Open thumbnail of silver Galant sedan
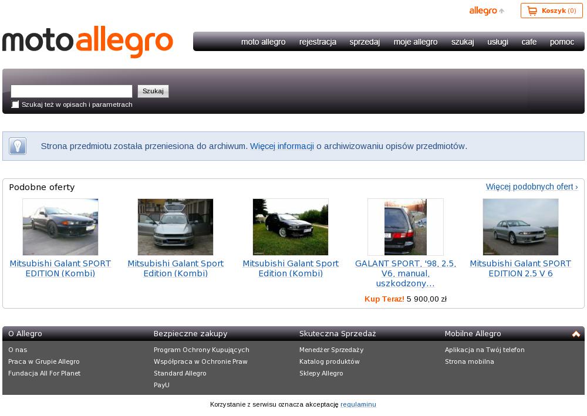The height and width of the screenshot is (416, 587). click(520, 227)
